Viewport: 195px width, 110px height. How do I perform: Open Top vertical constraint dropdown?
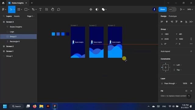(179, 70)
